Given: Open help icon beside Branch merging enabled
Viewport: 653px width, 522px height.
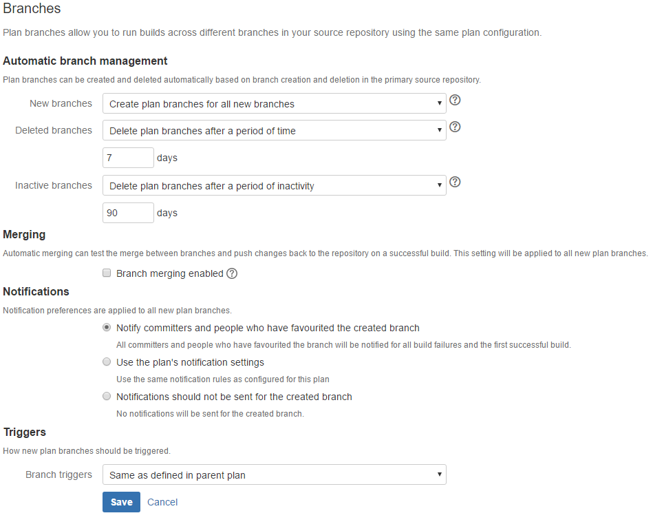Looking at the screenshot, I should tap(232, 273).
